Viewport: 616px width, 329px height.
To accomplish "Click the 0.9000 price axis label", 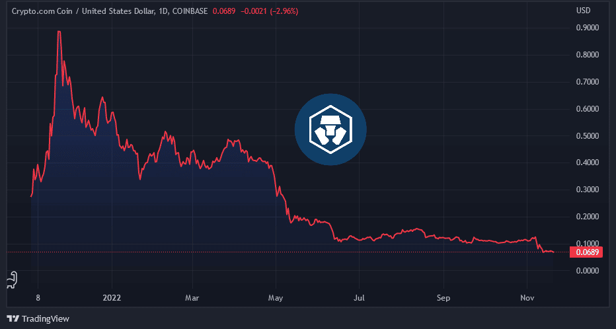I will [x=588, y=28].
